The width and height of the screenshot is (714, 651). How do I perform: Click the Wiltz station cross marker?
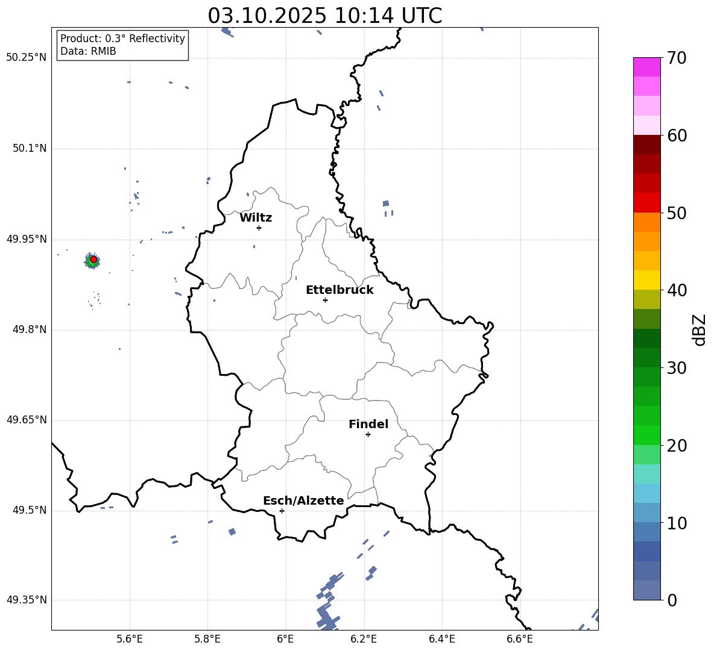(259, 228)
